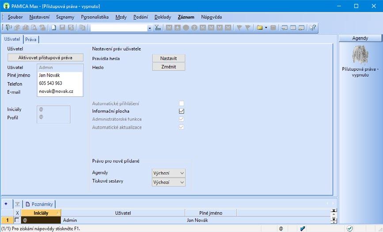Click the asterisk tab icon in bottom panel
This screenshot has height=232, width=383.
6,204
